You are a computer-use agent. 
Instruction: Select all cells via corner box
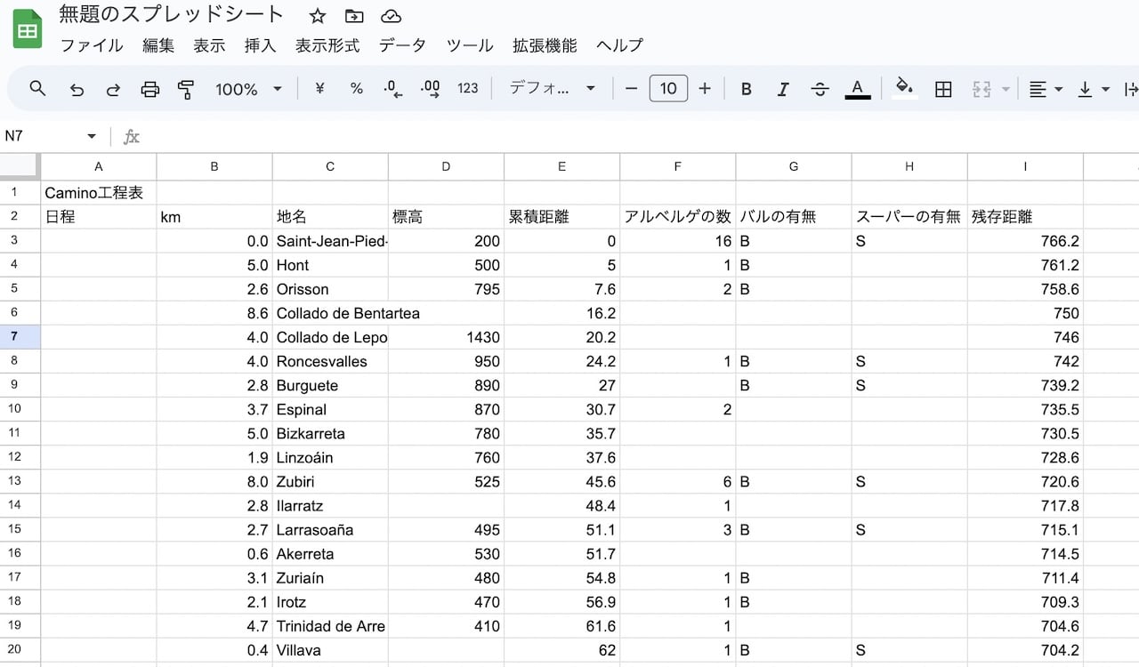[x=20, y=166]
